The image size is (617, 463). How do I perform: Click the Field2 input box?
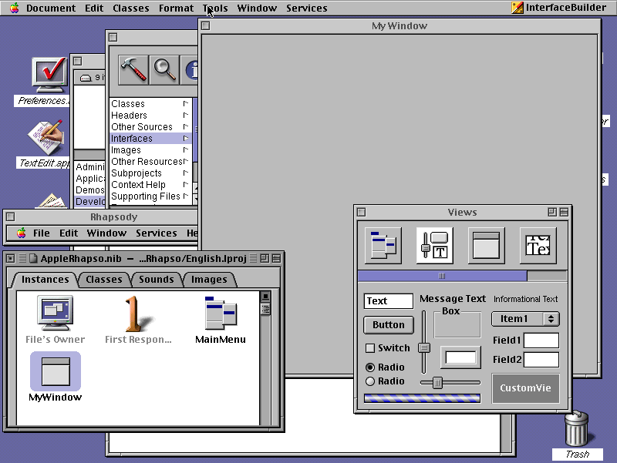click(541, 360)
